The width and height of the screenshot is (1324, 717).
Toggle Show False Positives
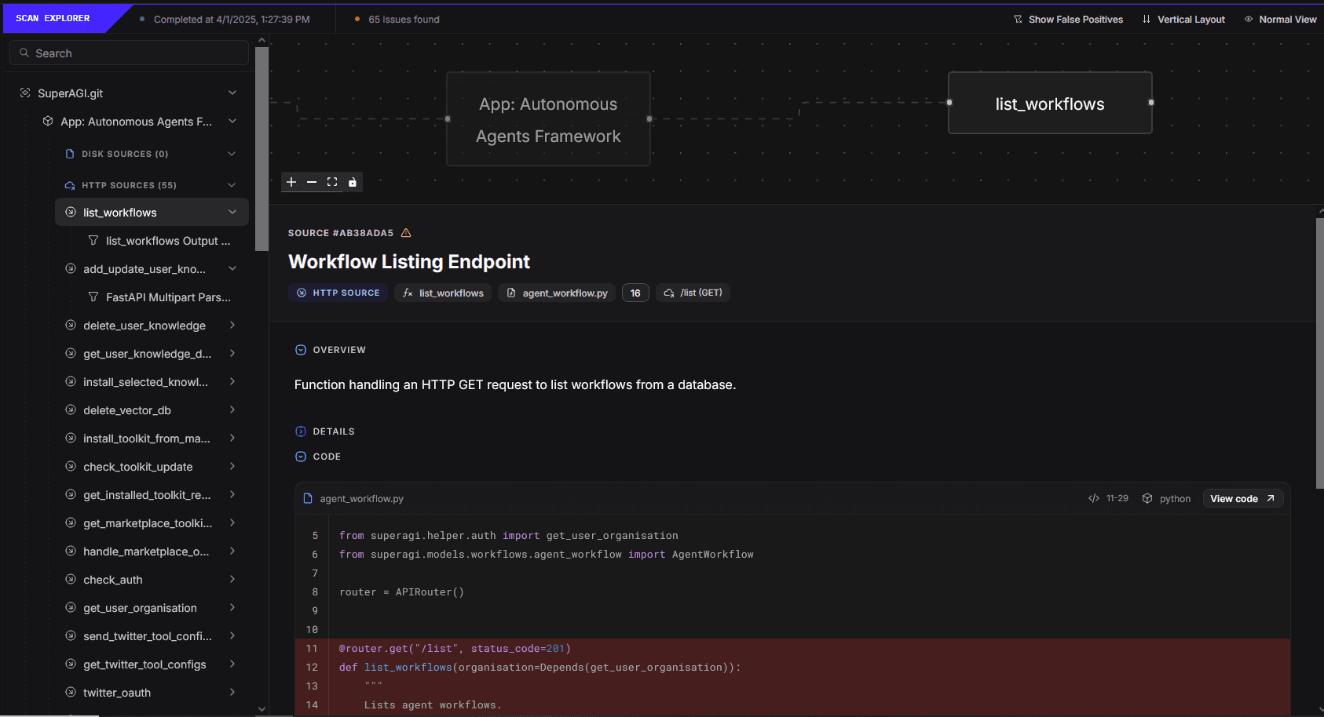(x=1069, y=19)
